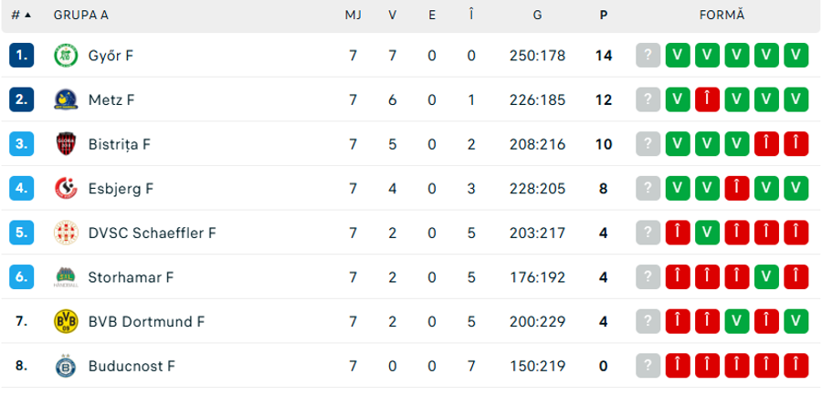Click the Metz F team logo
Viewport: 822px width, 395px height.
click(66, 99)
